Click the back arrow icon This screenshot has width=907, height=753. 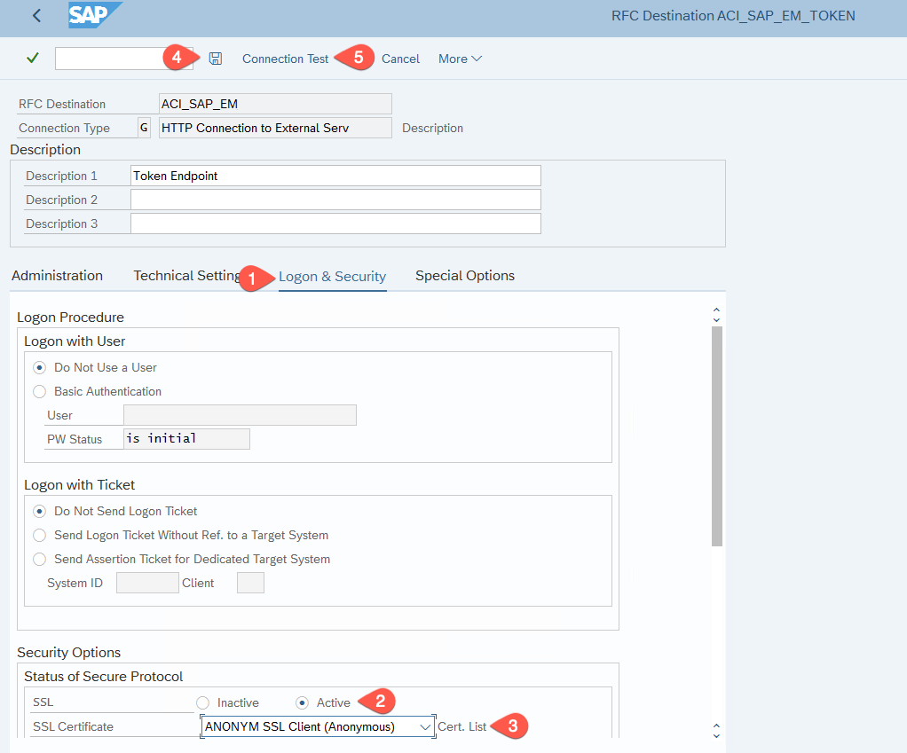37,16
